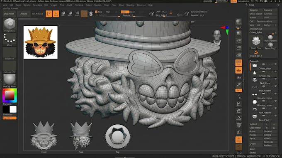Select the dotted stroke type icon
The height and width of the screenshot is (158, 282).
(x=10, y=38)
